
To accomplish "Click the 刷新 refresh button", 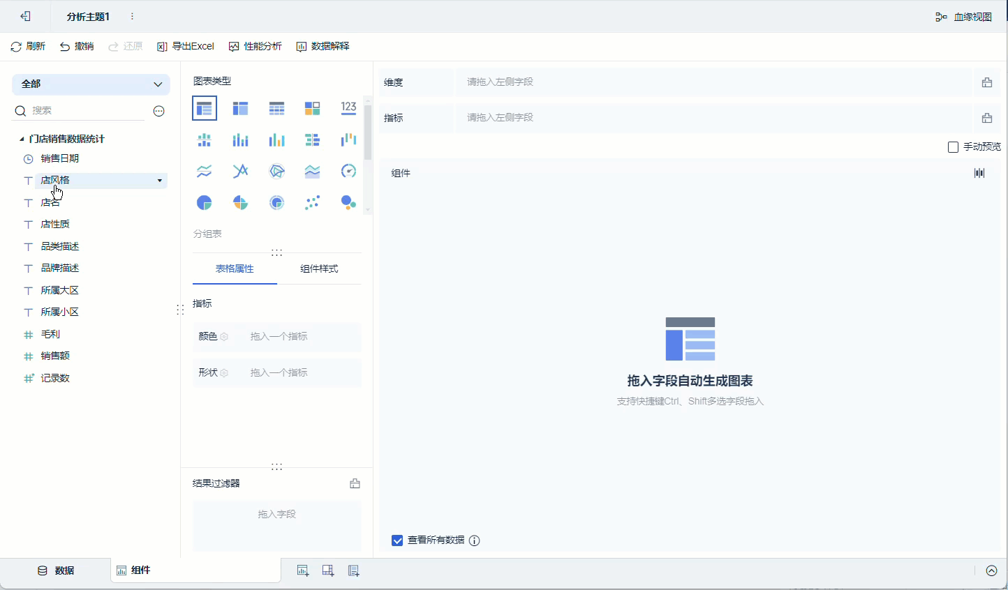I will pyautogui.click(x=28, y=47).
